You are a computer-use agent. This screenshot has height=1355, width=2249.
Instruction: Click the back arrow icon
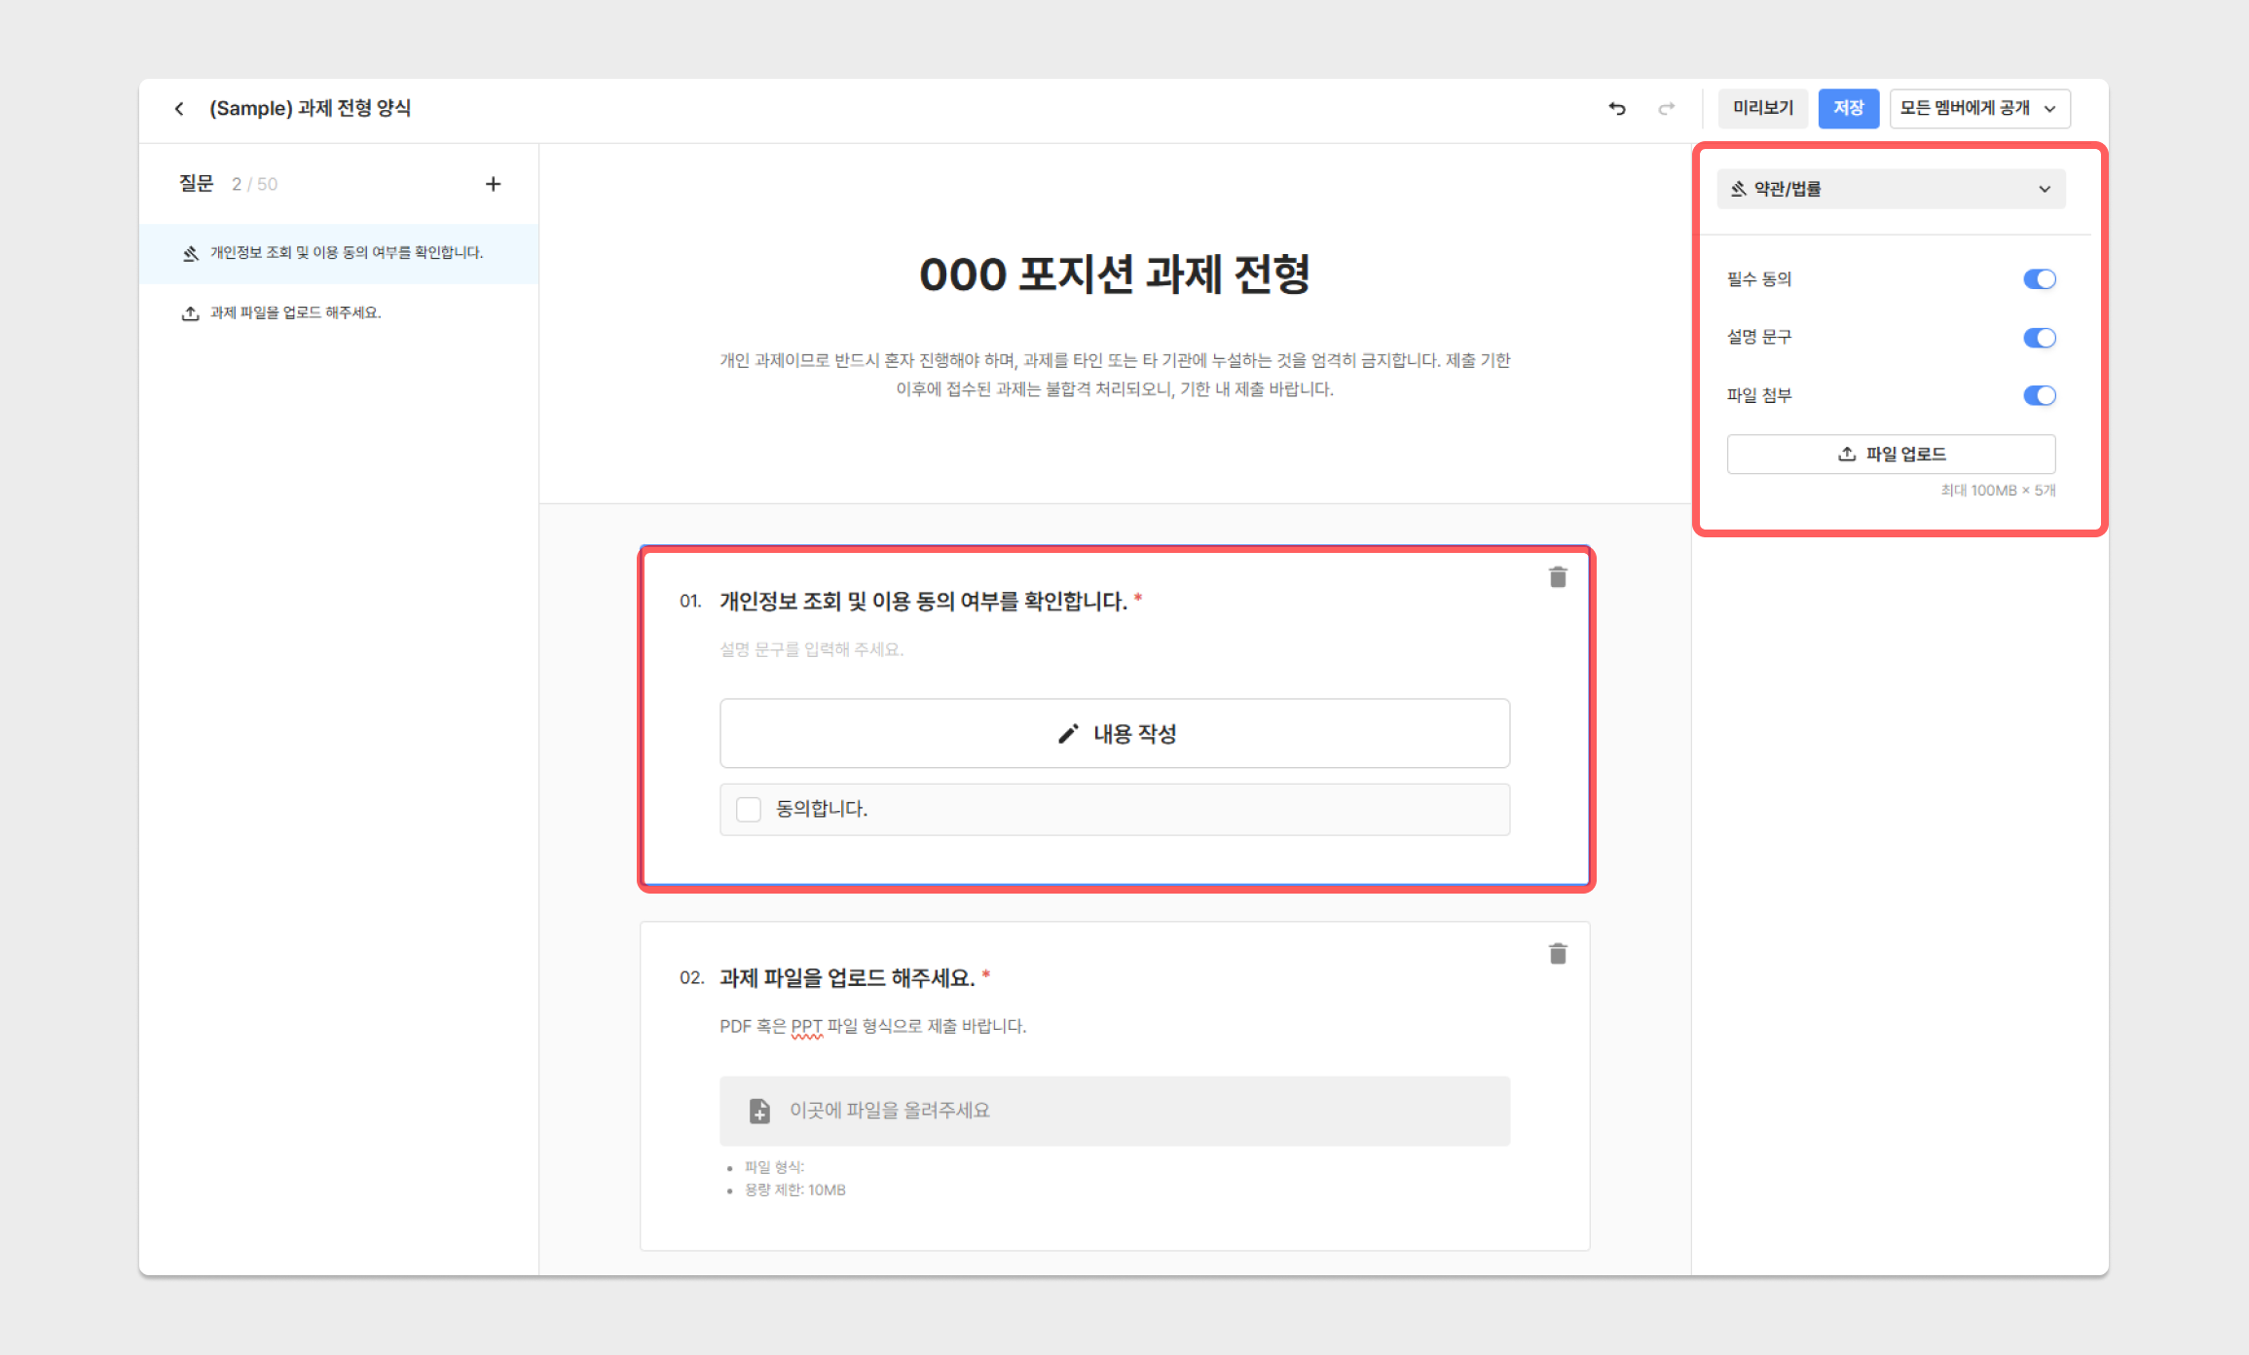click(179, 108)
